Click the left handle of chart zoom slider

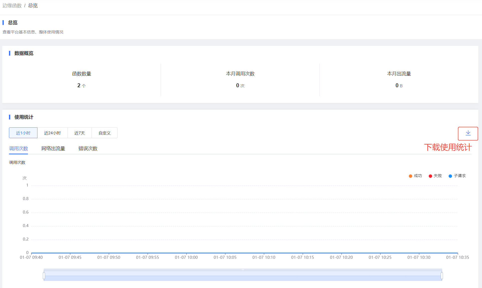(44, 276)
